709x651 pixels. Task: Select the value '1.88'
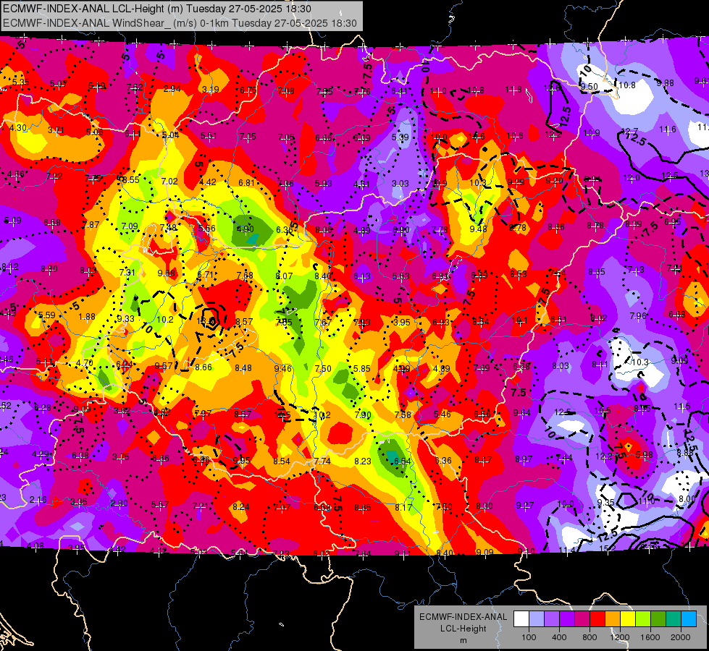tap(87, 317)
